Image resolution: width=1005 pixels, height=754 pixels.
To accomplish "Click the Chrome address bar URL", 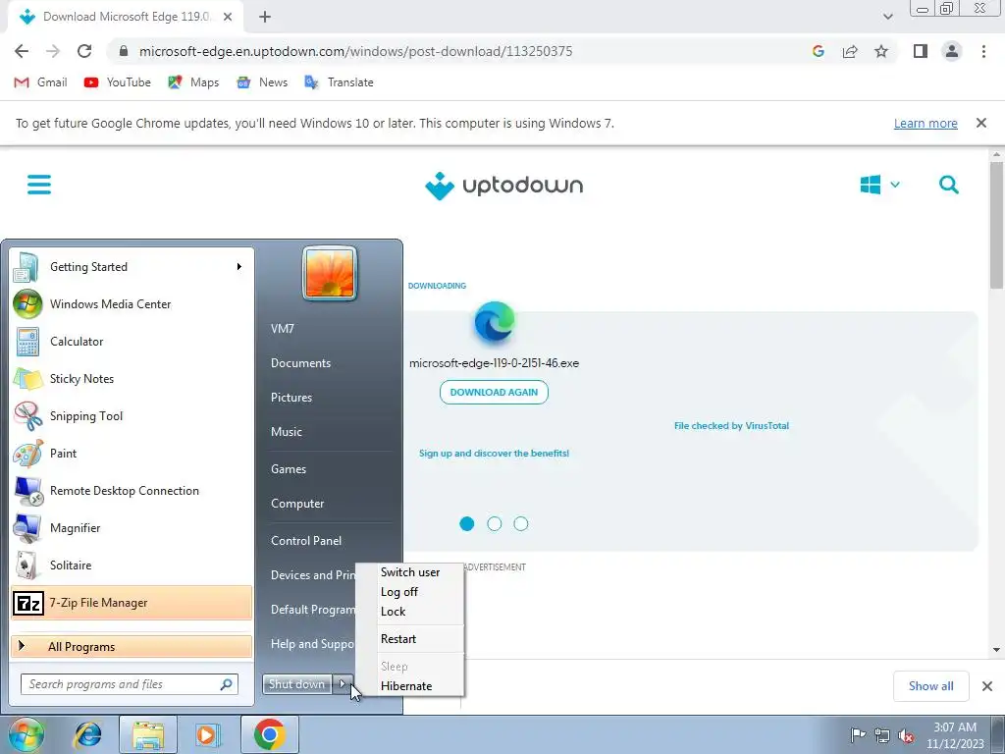I will (x=355, y=51).
